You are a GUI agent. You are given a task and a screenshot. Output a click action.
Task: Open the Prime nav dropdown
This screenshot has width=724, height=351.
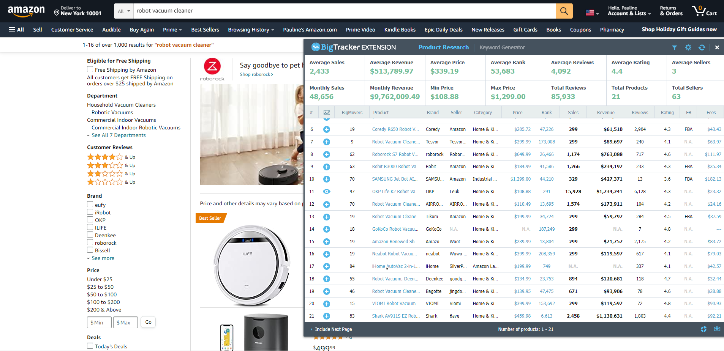coord(172,30)
